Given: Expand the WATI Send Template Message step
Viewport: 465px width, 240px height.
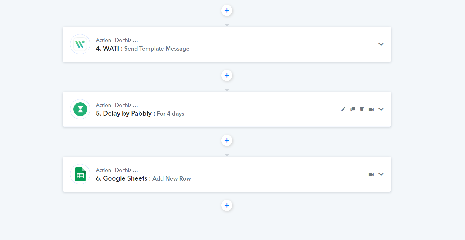Looking at the screenshot, I should [x=381, y=44].
